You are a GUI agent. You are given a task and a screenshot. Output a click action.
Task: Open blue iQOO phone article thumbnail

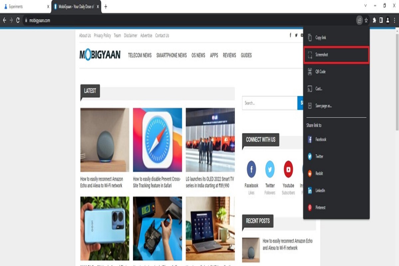point(105,228)
